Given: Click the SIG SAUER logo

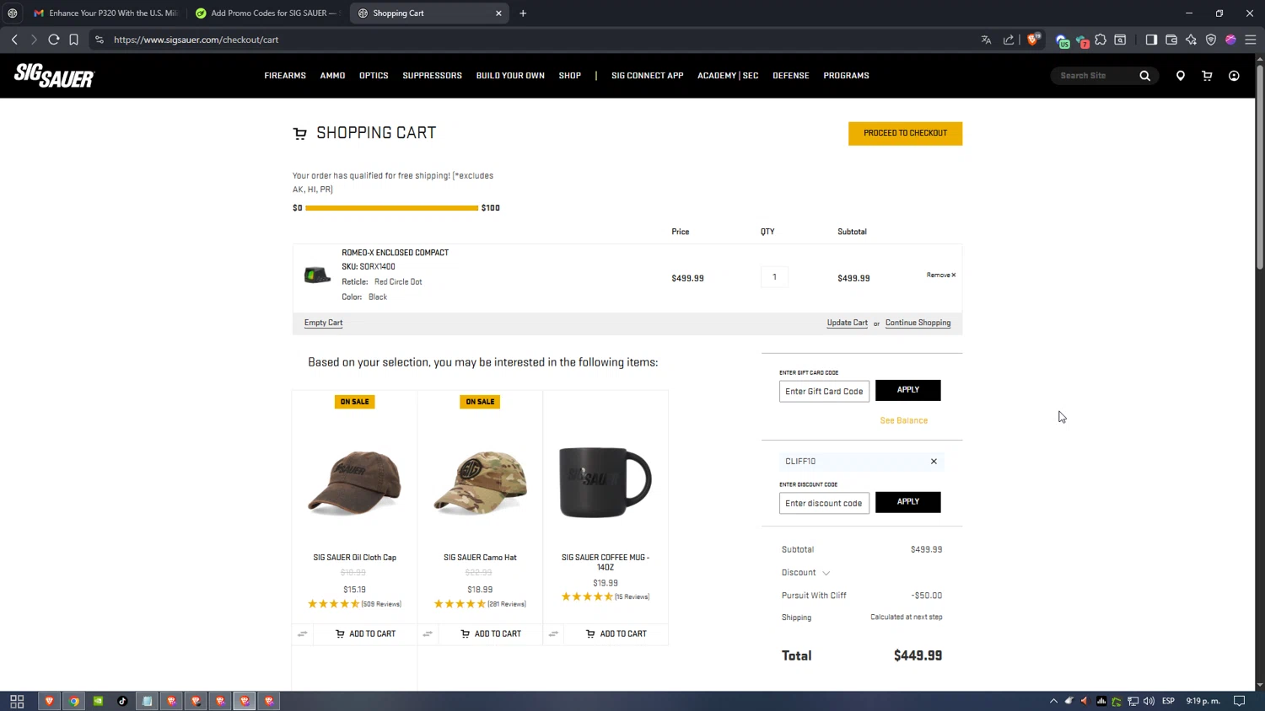Looking at the screenshot, I should pyautogui.click(x=54, y=76).
